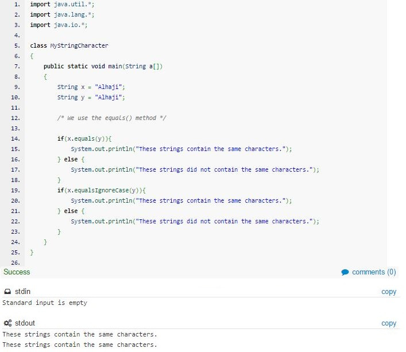Screen dimensions: 406x352
Task: Click the closing brace on line 25
Action: click(32, 252)
